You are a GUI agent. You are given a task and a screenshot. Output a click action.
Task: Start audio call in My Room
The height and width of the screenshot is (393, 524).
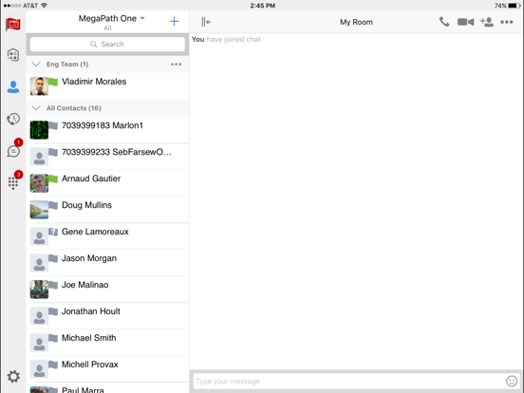click(444, 22)
